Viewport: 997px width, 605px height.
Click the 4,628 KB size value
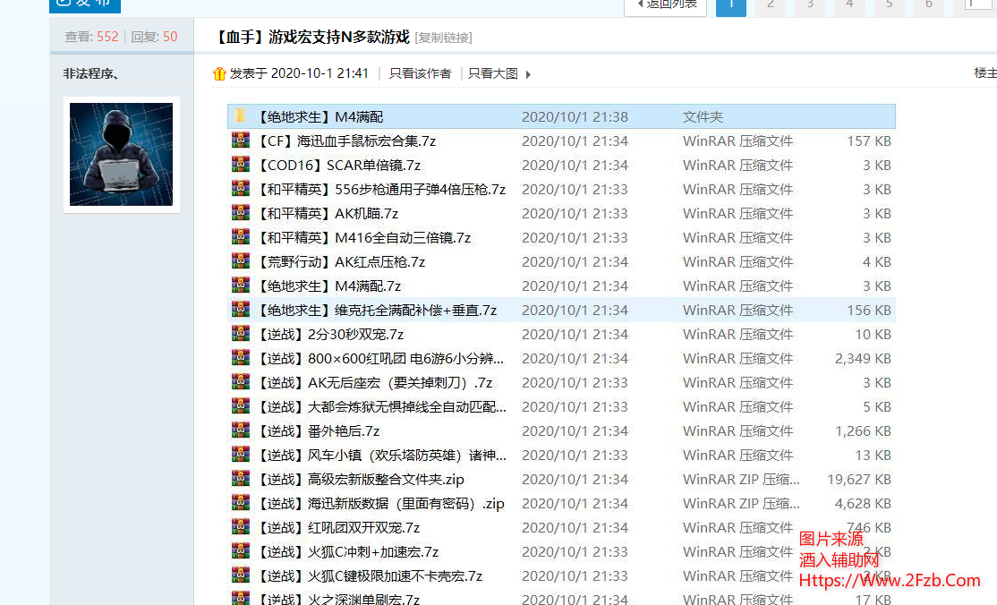click(x=863, y=503)
